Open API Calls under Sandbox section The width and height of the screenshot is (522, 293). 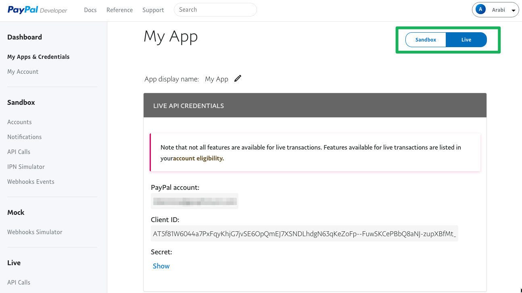19,152
